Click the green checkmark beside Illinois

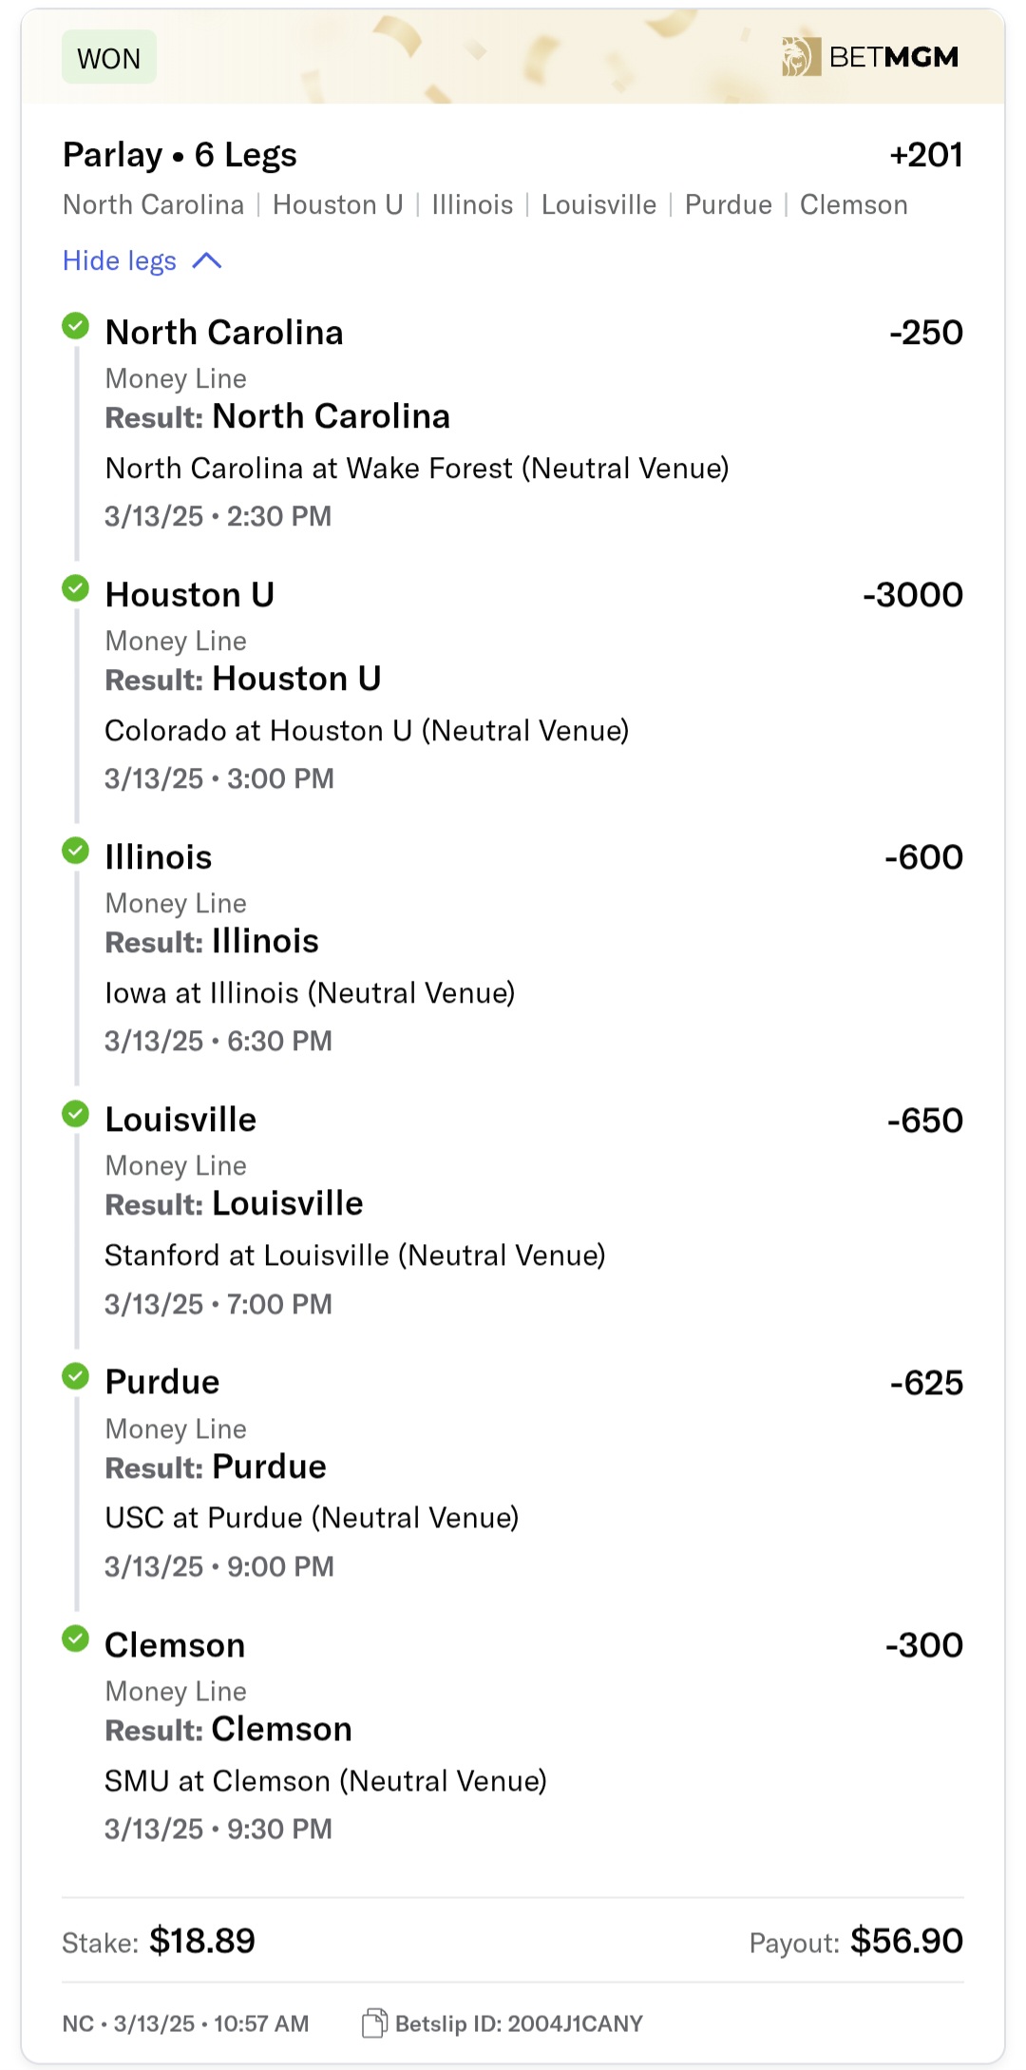[x=75, y=851]
